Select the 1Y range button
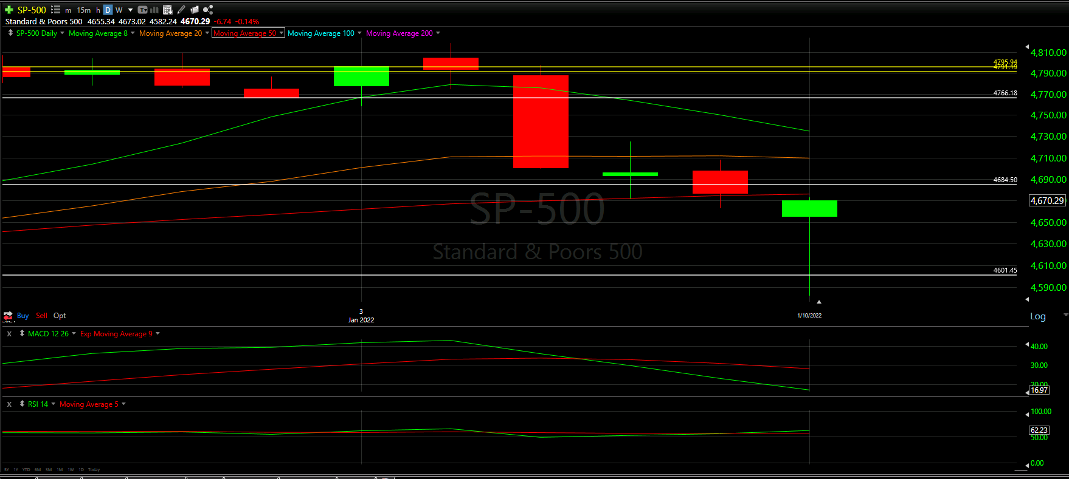The image size is (1069, 479). coord(16,470)
